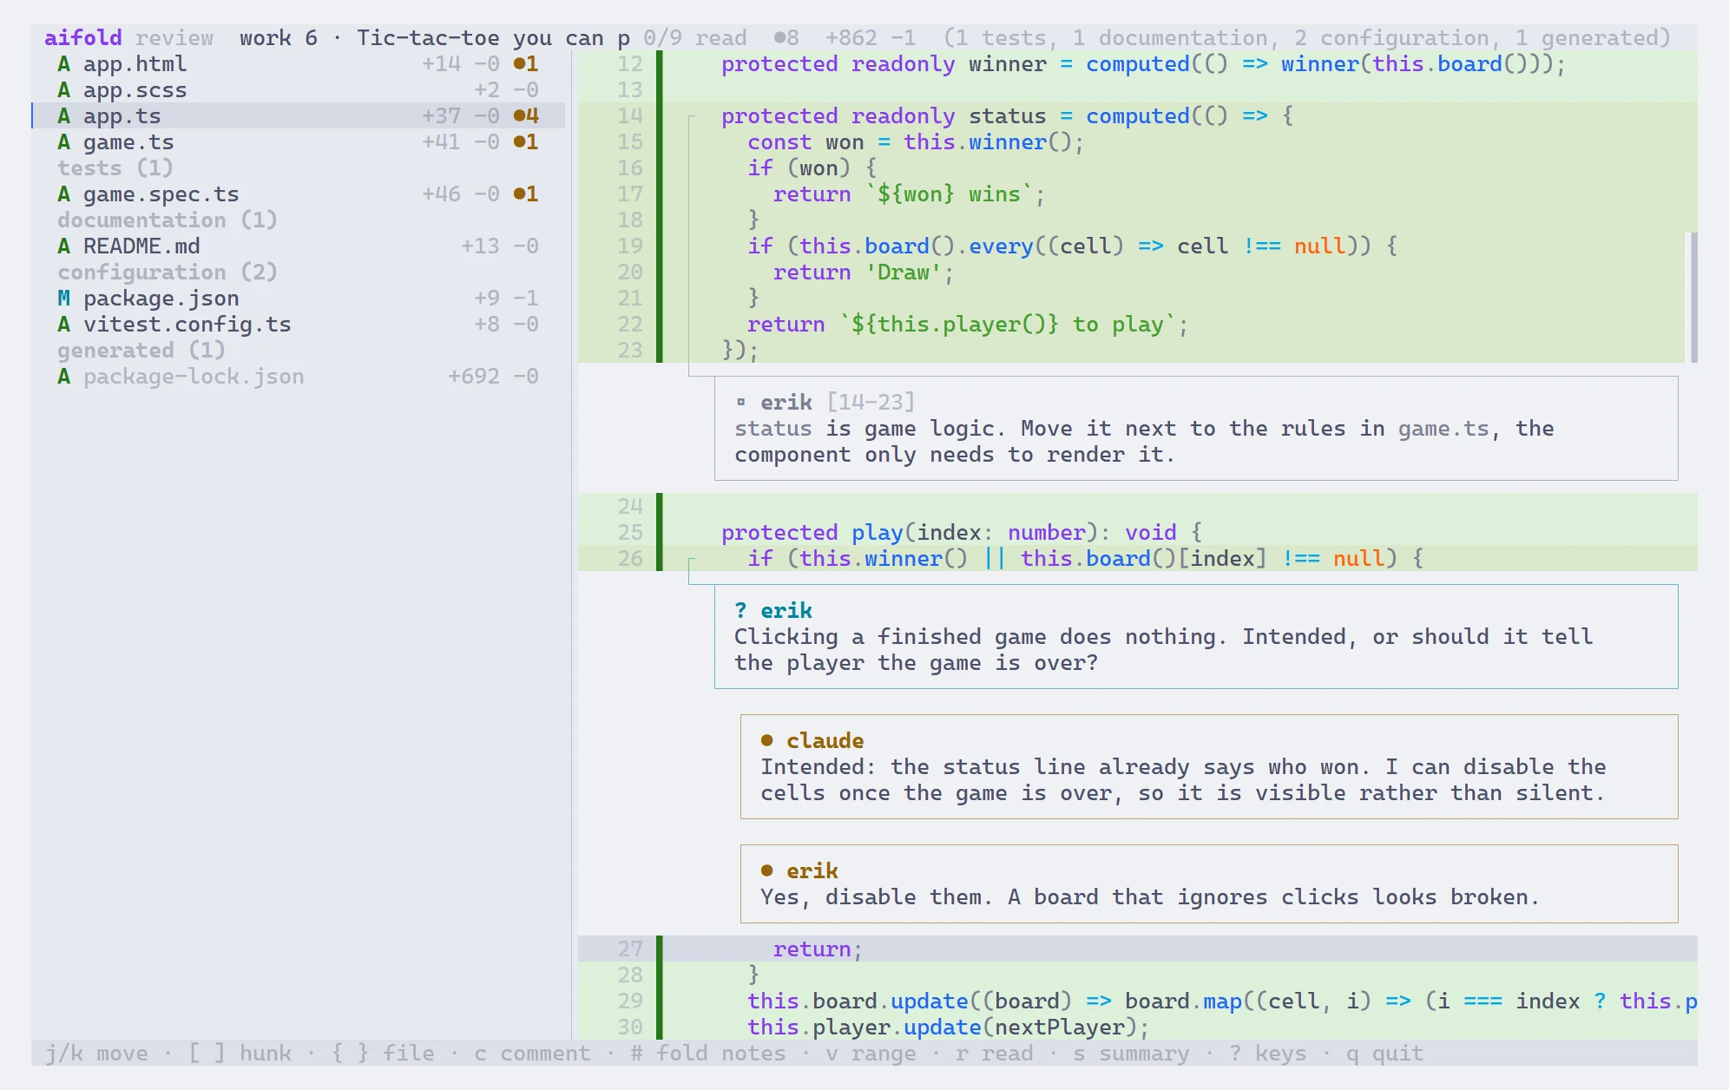Open game.ts in the file list

(x=298, y=142)
